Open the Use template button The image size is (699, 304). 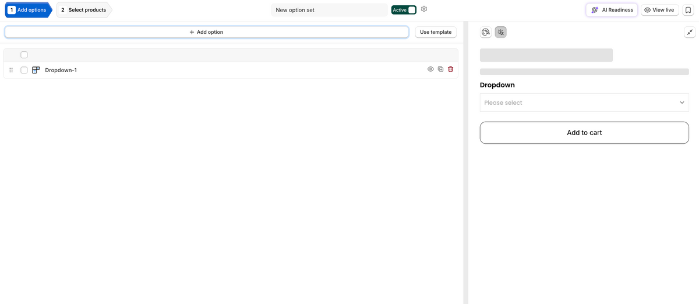436,32
